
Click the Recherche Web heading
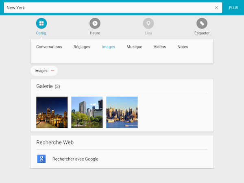pos(55,142)
